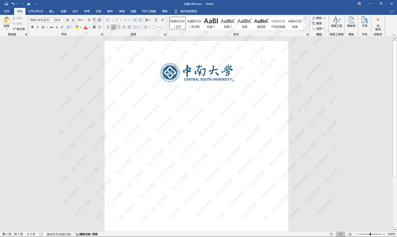Viewport: 397px width, 237px height.
Task: Click the Increase Indent icon
Action: 140,20
